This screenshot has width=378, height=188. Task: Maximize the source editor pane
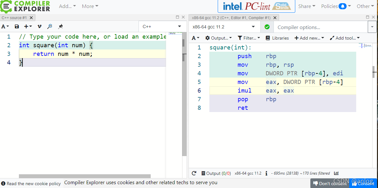point(177,17)
